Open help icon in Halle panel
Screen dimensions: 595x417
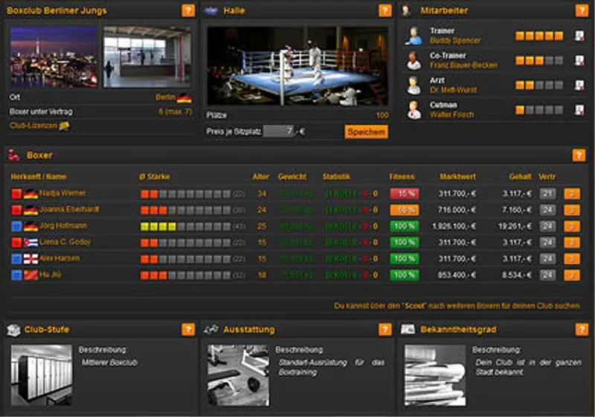(x=385, y=10)
